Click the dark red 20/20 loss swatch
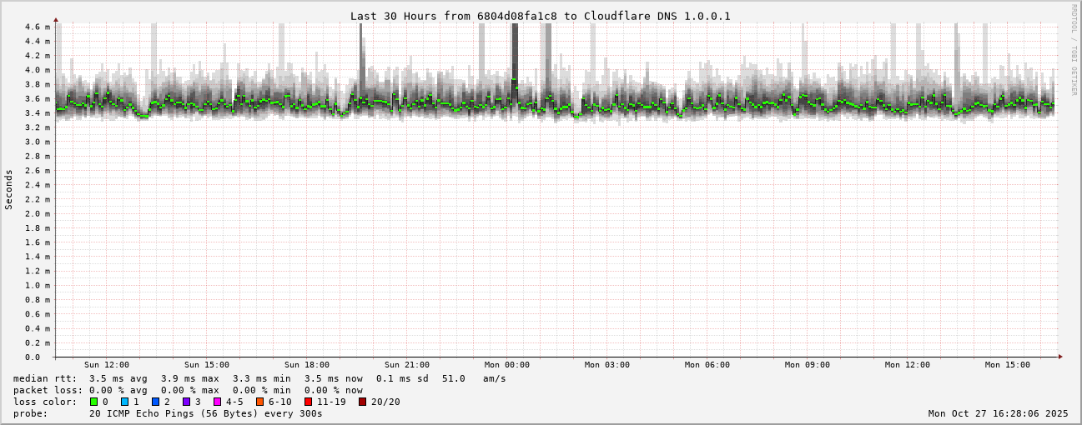The image size is (1082, 425). coord(363,402)
